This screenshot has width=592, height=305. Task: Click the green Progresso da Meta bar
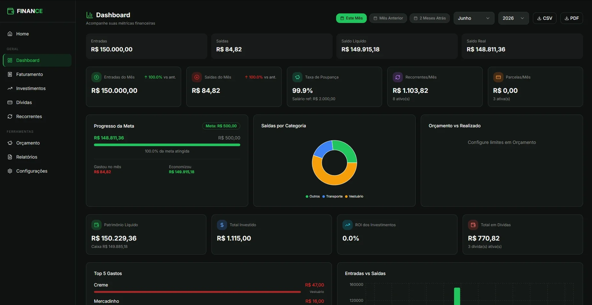click(x=167, y=145)
